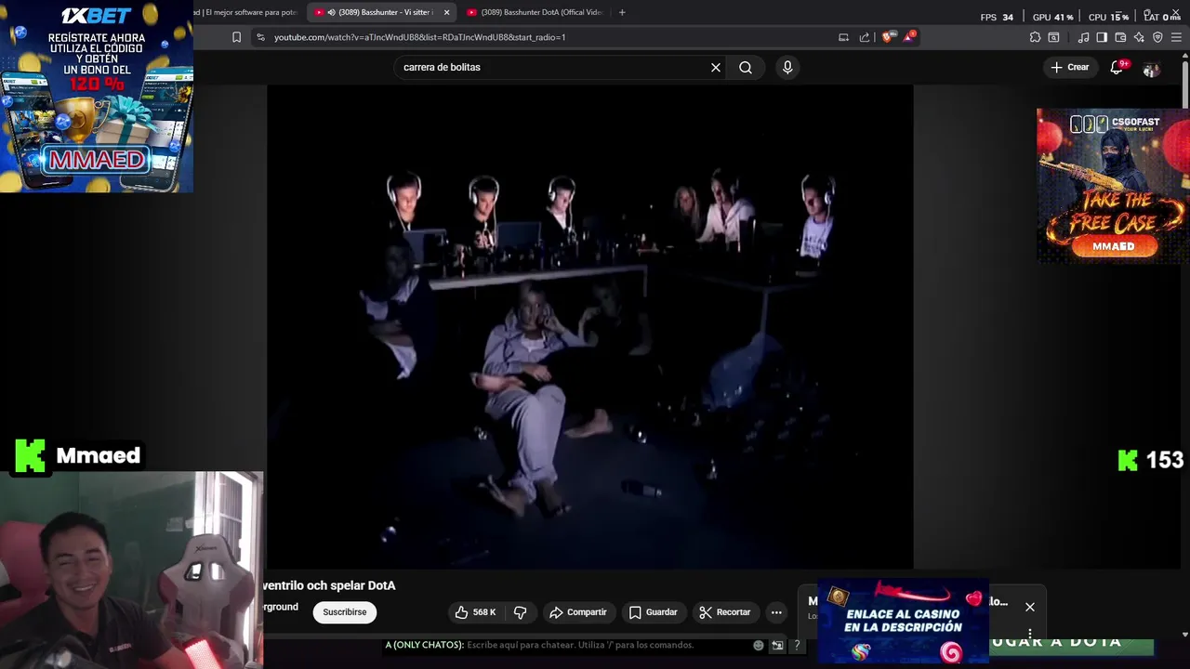Open Brave Shields lion icon
This screenshot has height=669, width=1190.
coord(887,37)
